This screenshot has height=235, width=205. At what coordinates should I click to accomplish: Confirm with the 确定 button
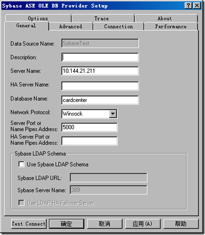click(x=67, y=224)
